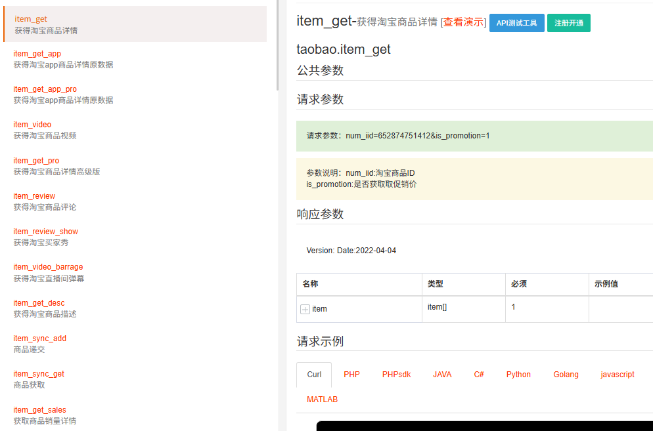The image size is (653, 431).
Task: Click Version: Date:2022-04-04 text
Action: (x=351, y=251)
